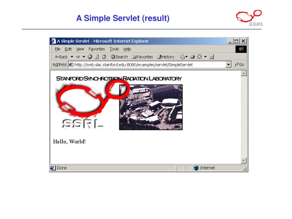Click the scrollbar down arrow
This screenshot has height=219, width=292.
coord(244,161)
